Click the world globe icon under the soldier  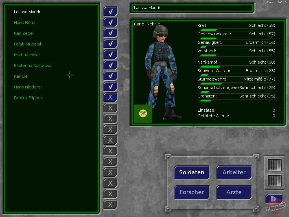[x=143, y=114]
